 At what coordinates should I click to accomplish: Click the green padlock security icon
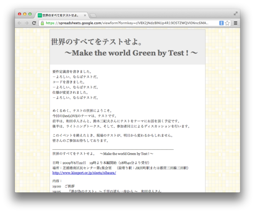pyautogui.click(x=42, y=23)
